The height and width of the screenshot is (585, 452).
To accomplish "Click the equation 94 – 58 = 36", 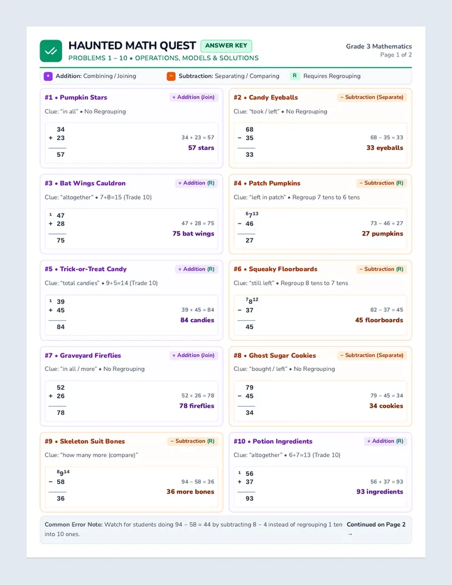I will tap(198, 482).
